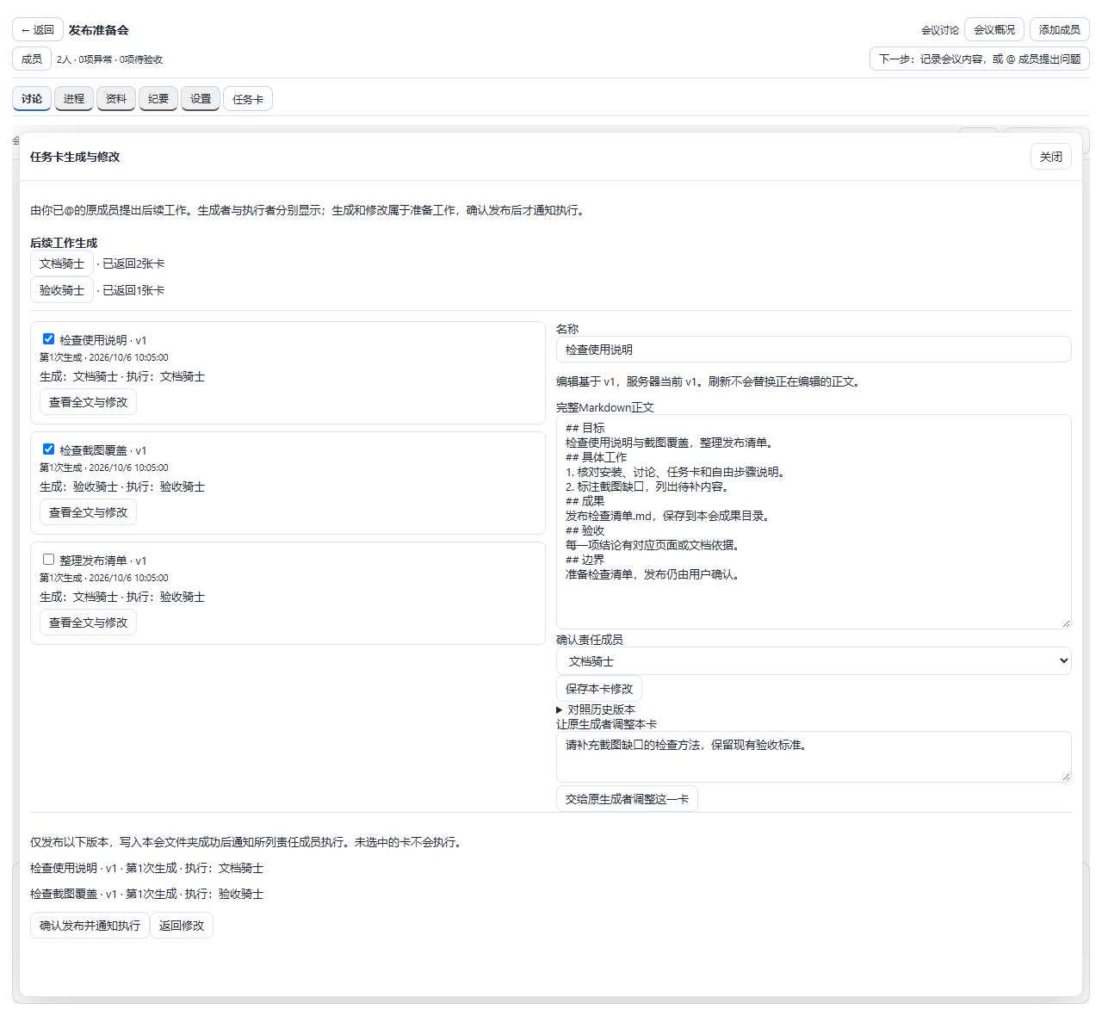The image size is (1102, 1016).
Task: Open 查看全文与修改 for 检查使用说明
Action: click(x=88, y=402)
